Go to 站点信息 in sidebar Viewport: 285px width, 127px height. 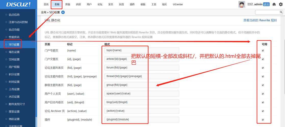click(x=14, y=15)
